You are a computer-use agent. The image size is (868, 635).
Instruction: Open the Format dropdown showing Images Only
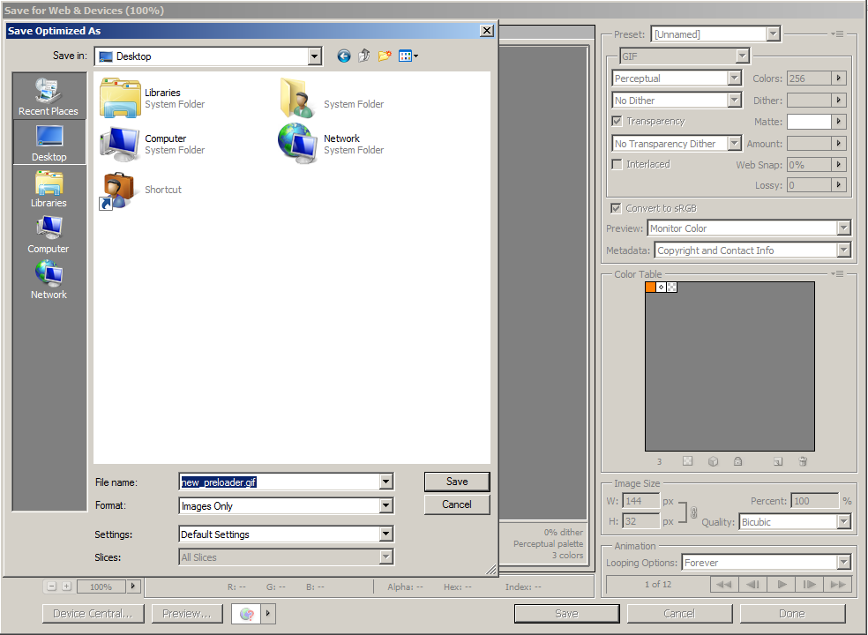[386, 505]
